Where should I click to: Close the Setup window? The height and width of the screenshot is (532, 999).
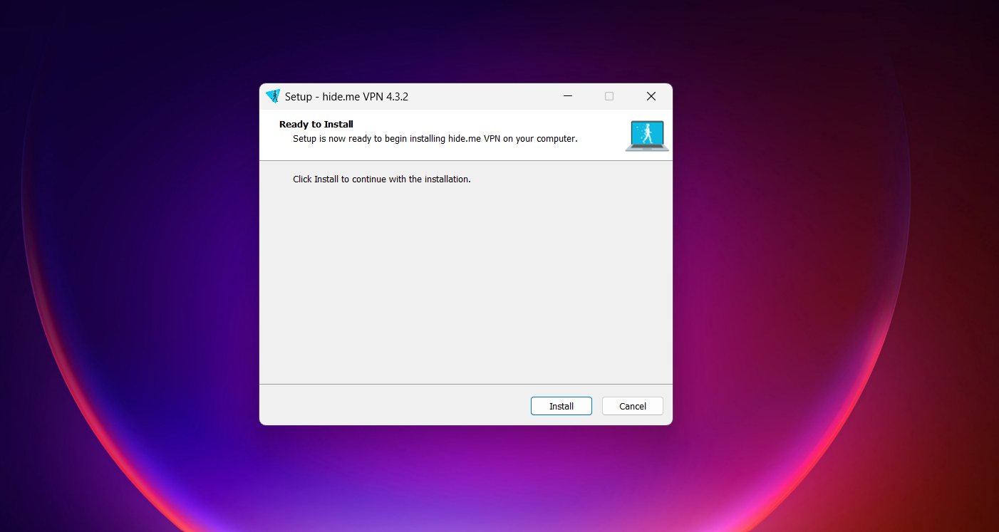coord(651,96)
